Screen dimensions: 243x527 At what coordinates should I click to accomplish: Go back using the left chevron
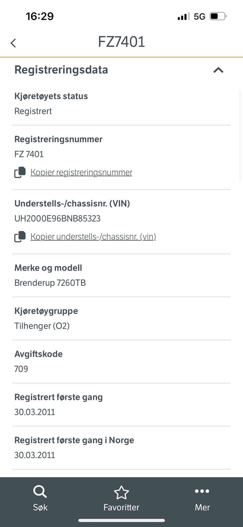pos(13,43)
